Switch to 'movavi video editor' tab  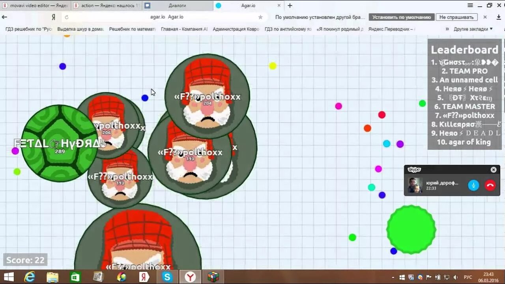click(x=36, y=6)
